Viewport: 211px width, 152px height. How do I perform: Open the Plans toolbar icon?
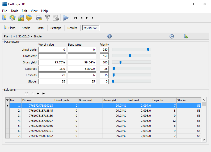pyautogui.click(x=5, y=18)
